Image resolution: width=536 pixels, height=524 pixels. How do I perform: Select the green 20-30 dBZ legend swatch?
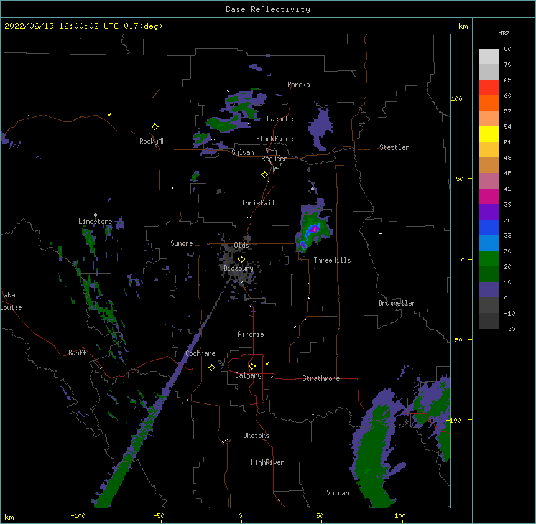489,259
